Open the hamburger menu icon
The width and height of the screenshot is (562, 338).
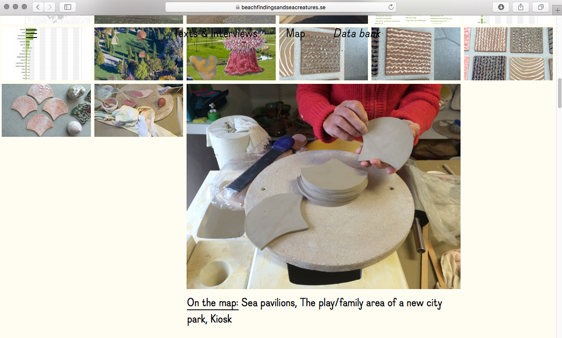click(31, 33)
